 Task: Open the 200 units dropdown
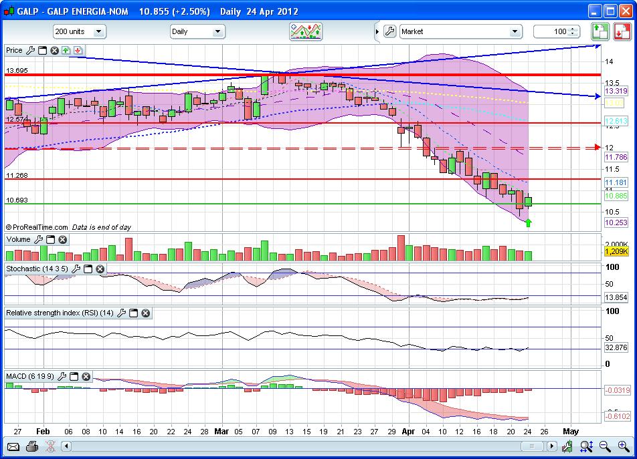(80, 31)
